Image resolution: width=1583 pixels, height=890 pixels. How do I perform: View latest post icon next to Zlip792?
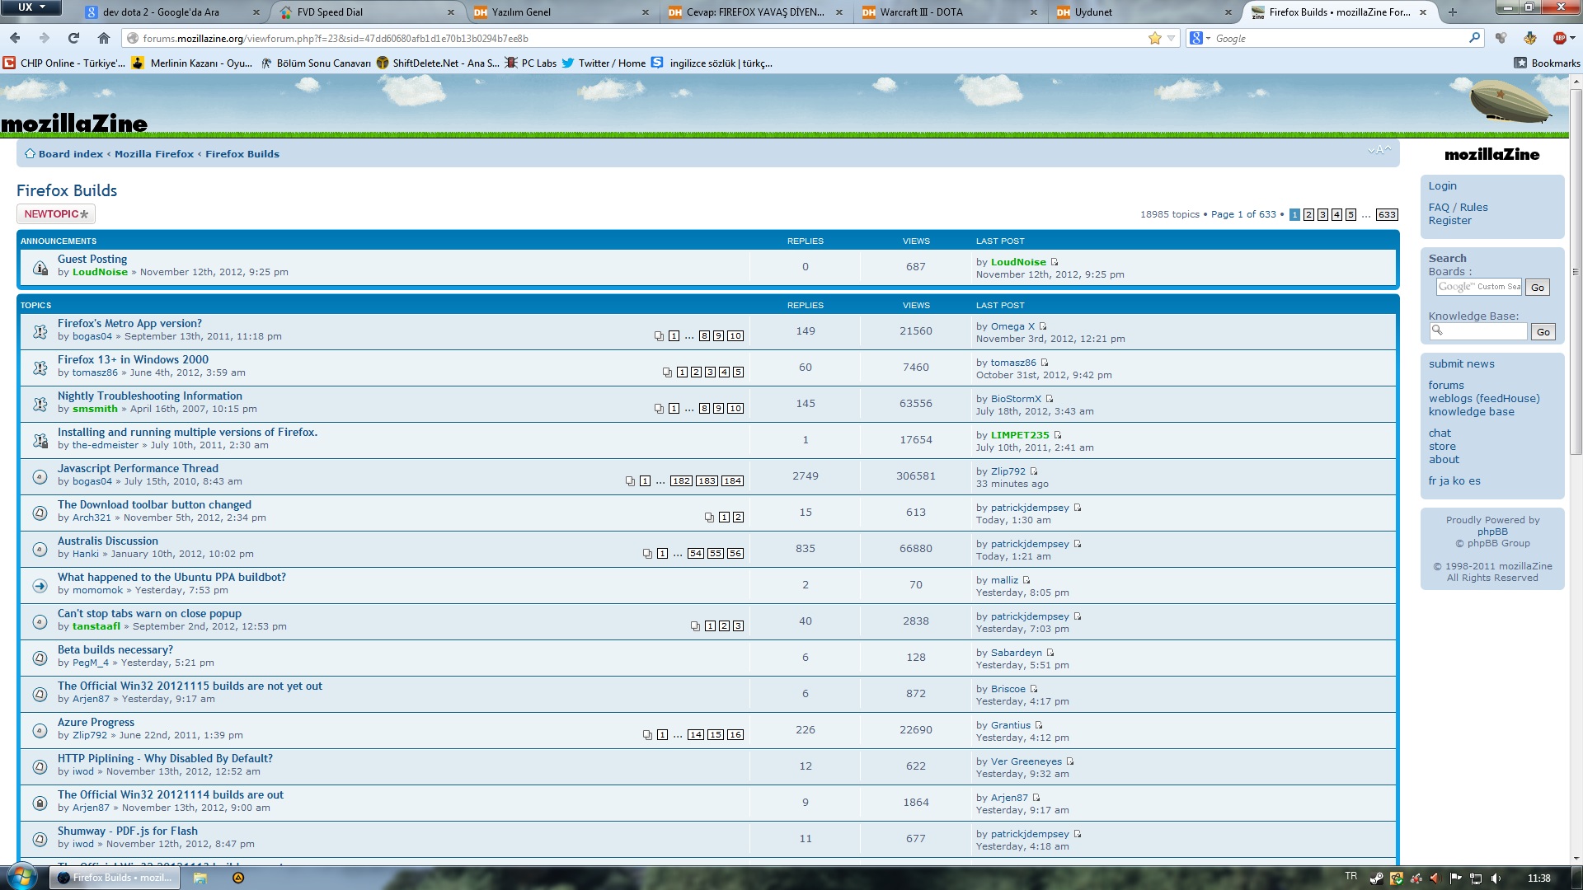tap(1034, 471)
